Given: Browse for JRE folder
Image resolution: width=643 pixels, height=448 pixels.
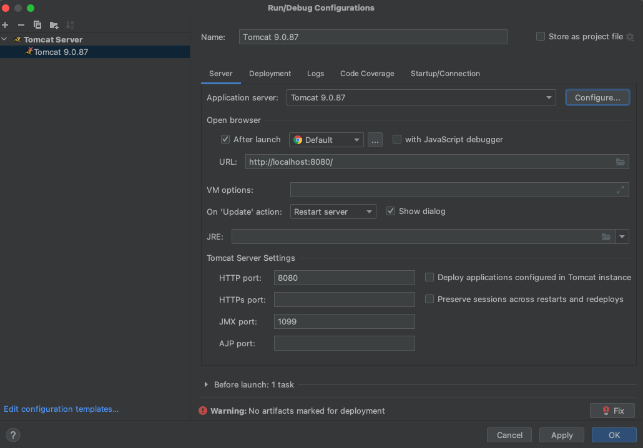Looking at the screenshot, I should [x=606, y=237].
